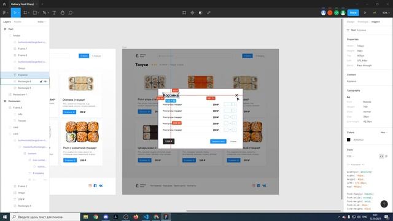This screenshot has width=393, height=221.
Task: Switch to the Assets tab
Action: coord(18,22)
